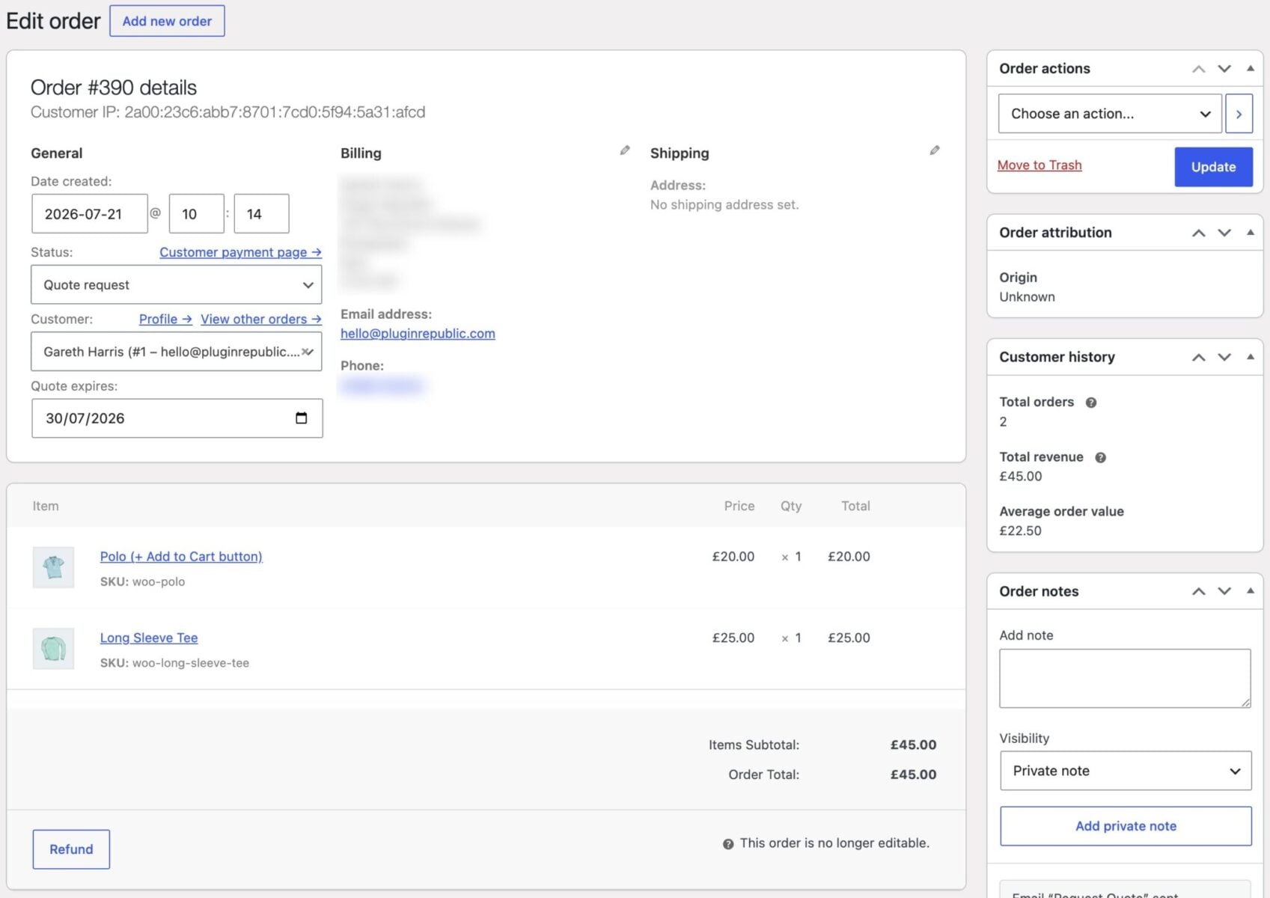The height and width of the screenshot is (898, 1270).
Task: Open note Visibility dropdown 'Private note'
Action: point(1126,771)
